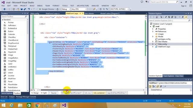Expand the References node in Solution Explorer
193x108 pixels.
[x=153, y=31]
